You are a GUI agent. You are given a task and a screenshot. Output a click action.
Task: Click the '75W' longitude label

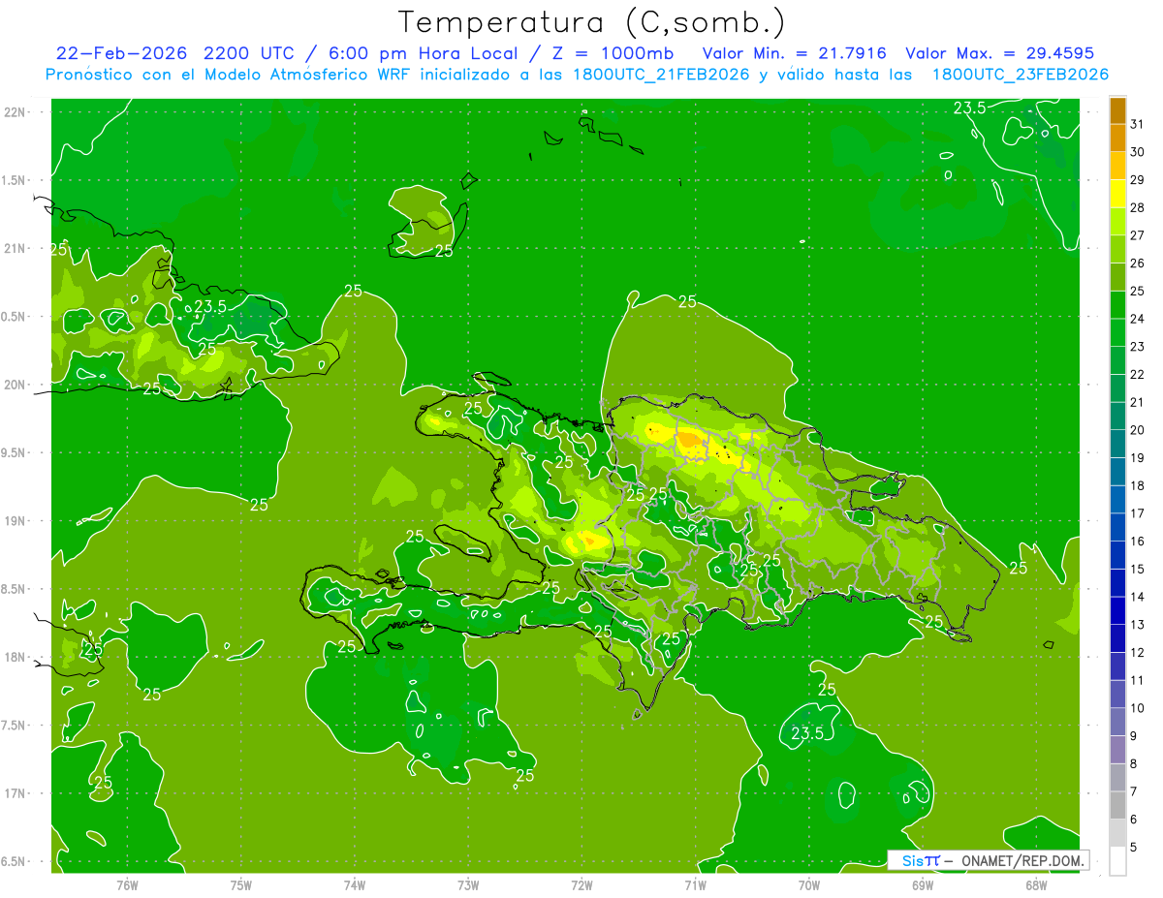tap(241, 883)
